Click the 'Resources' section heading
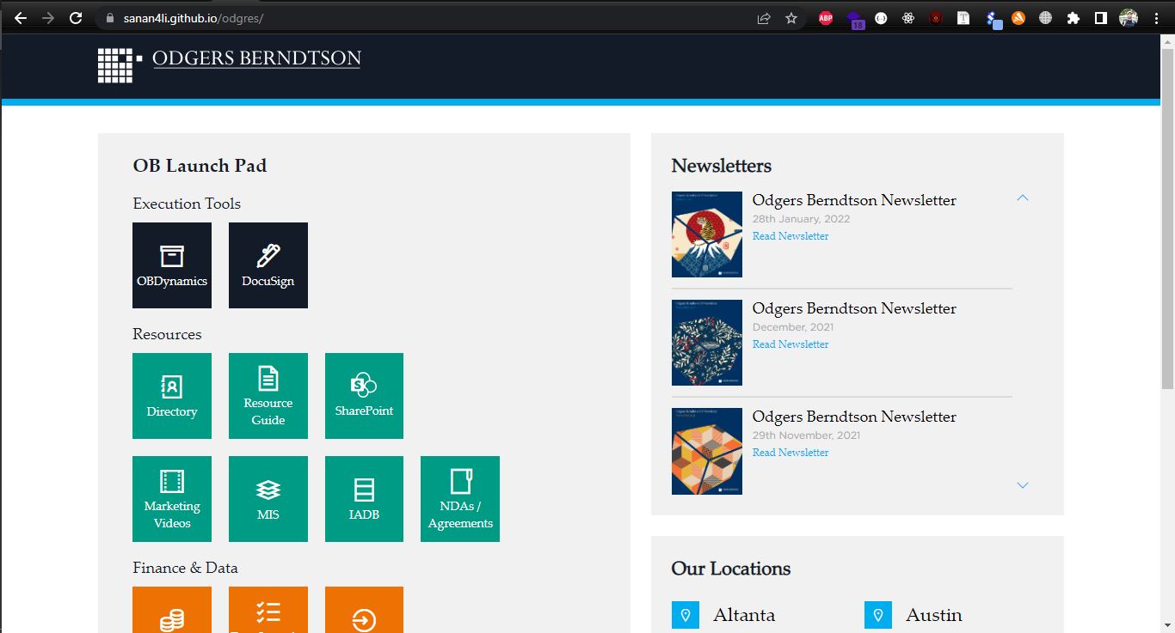The height and width of the screenshot is (633, 1175). tap(167, 334)
